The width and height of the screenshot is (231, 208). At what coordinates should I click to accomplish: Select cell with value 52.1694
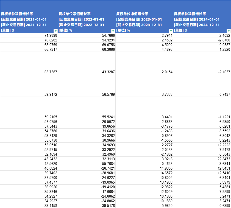(29, 154)
